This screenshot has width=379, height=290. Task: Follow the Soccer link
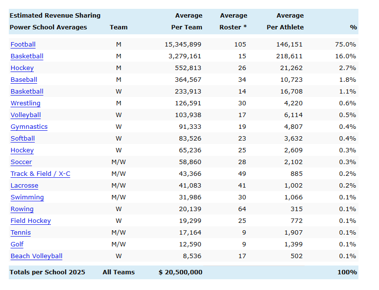[21, 162]
